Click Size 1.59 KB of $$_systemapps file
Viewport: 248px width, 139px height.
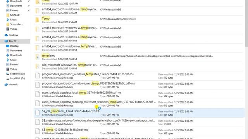[164, 124]
